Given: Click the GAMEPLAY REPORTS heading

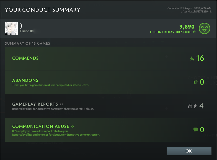Looking at the screenshot, I should click(x=35, y=104).
